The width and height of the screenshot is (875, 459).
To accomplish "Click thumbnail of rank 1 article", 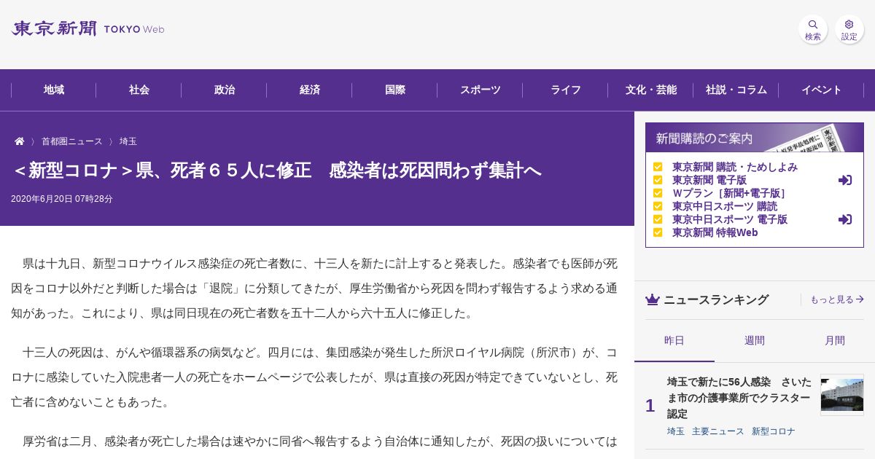I will (842, 395).
